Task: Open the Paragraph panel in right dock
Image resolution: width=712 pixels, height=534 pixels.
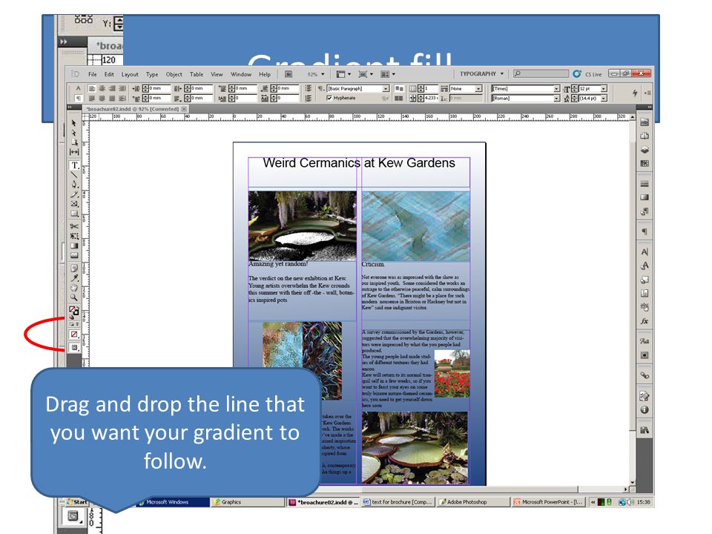Action: [645, 232]
